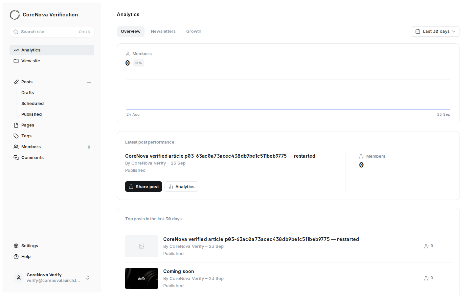Click the user avatar icon
The image size is (473, 295).
(x=19, y=278)
